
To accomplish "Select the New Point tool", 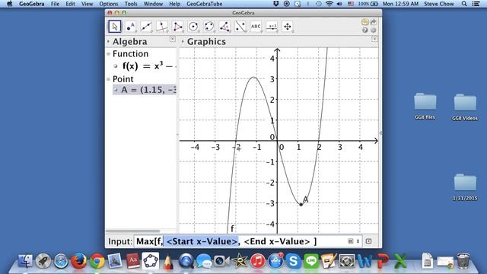I will click(x=130, y=27).
